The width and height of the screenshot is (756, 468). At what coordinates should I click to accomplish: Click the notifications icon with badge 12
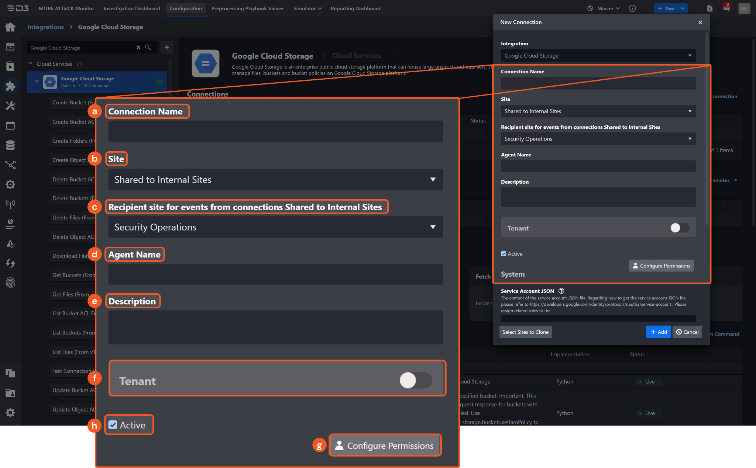(x=726, y=8)
